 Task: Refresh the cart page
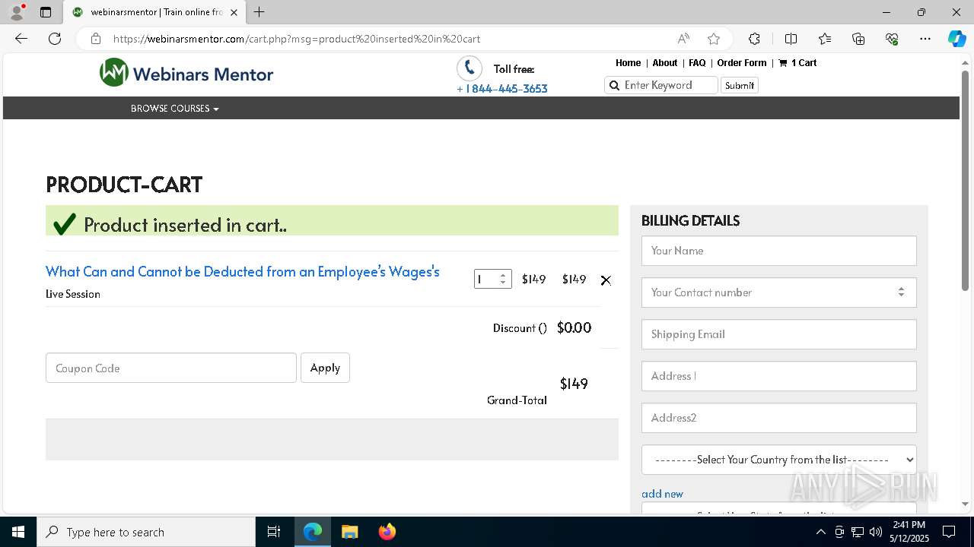pos(55,39)
